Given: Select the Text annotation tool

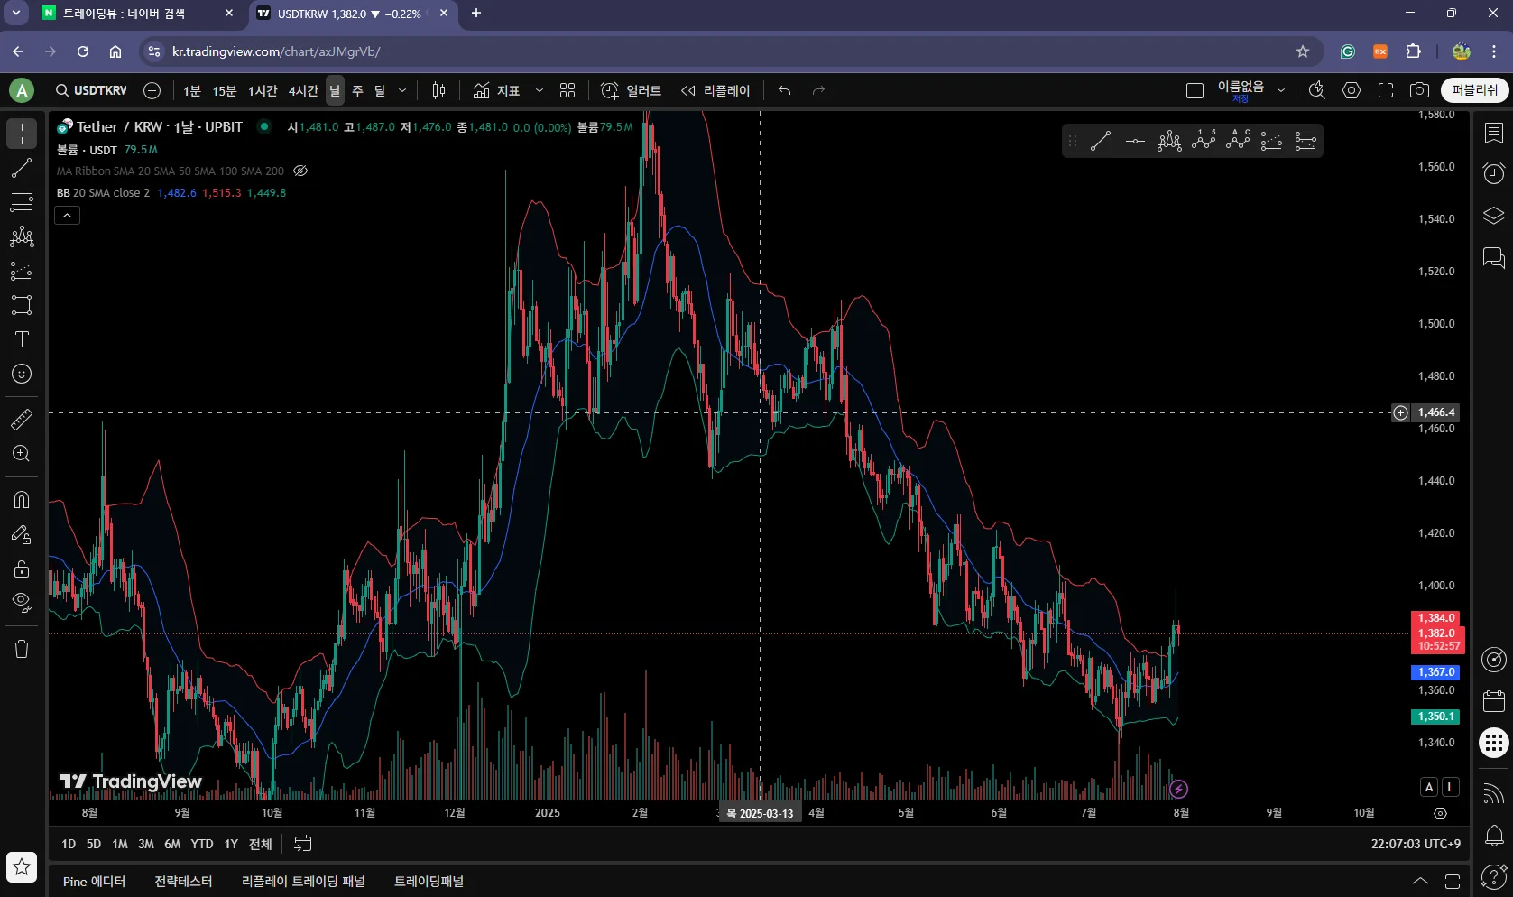Looking at the screenshot, I should click(22, 340).
